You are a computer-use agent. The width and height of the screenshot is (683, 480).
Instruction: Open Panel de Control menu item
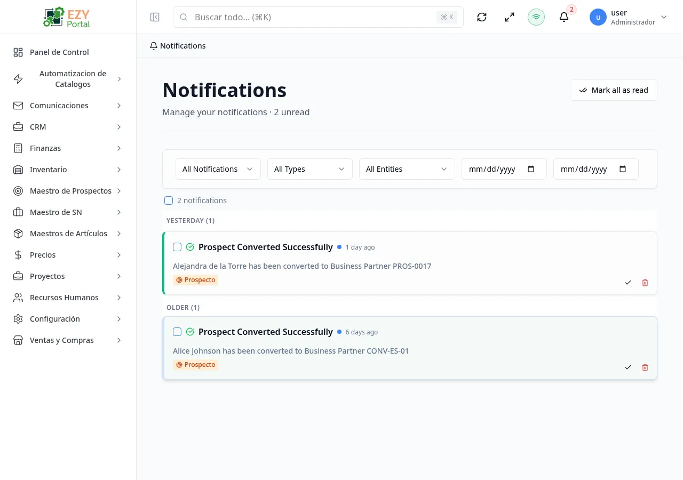[x=68, y=52]
